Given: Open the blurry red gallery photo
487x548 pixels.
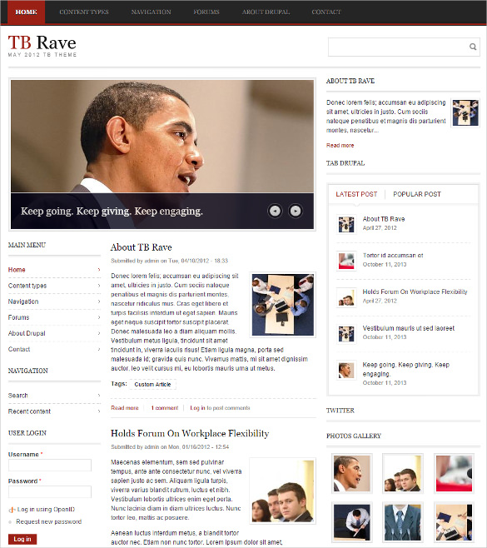Looking at the screenshot, I should pyautogui.click(x=454, y=473).
